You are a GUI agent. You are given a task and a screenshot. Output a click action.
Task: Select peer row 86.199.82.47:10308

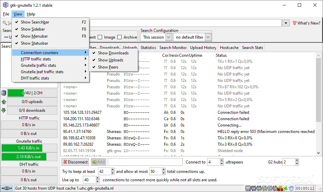click(x=188, y=138)
